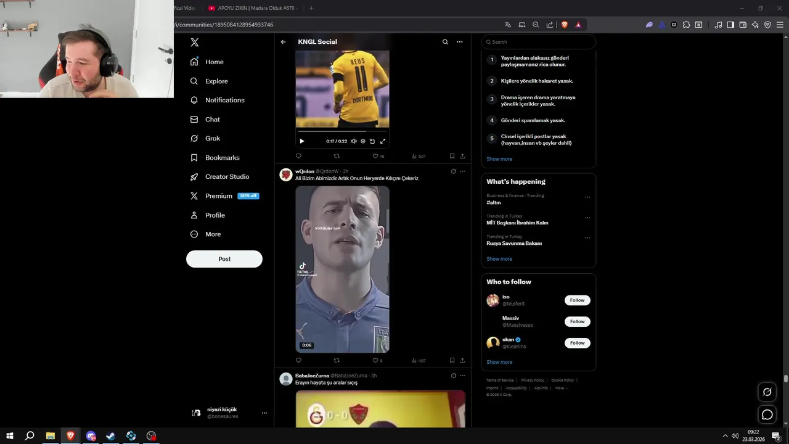The height and width of the screenshot is (444, 789).
Task: Follow the iso account
Action: point(578,300)
